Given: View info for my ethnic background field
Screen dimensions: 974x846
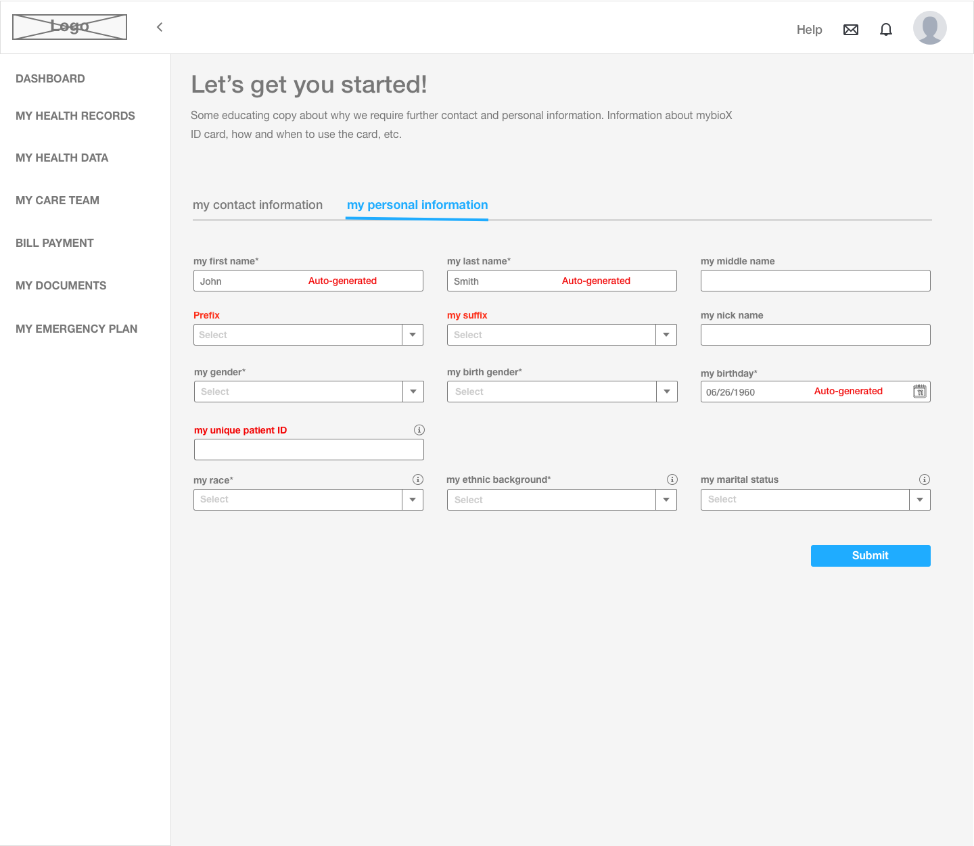Looking at the screenshot, I should [672, 479].
